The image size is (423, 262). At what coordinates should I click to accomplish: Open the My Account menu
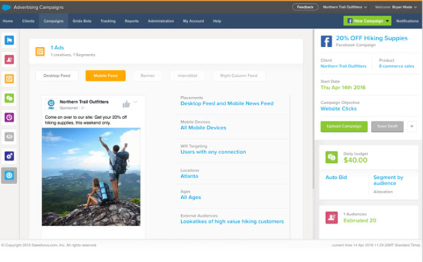(194, 21)
